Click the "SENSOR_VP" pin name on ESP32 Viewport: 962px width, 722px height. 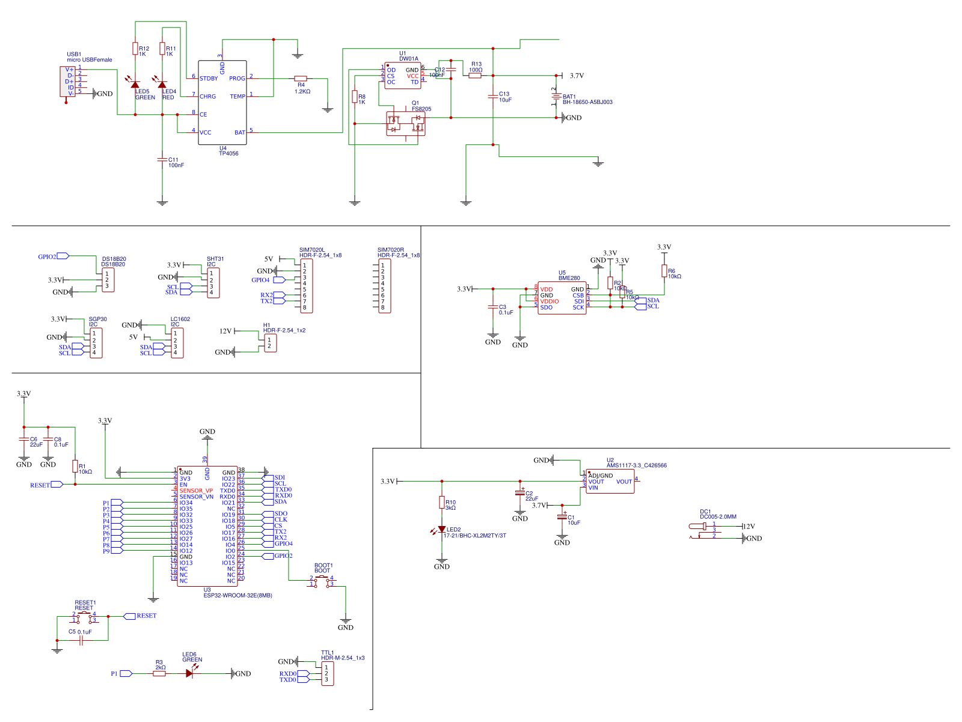coord(196,491)
